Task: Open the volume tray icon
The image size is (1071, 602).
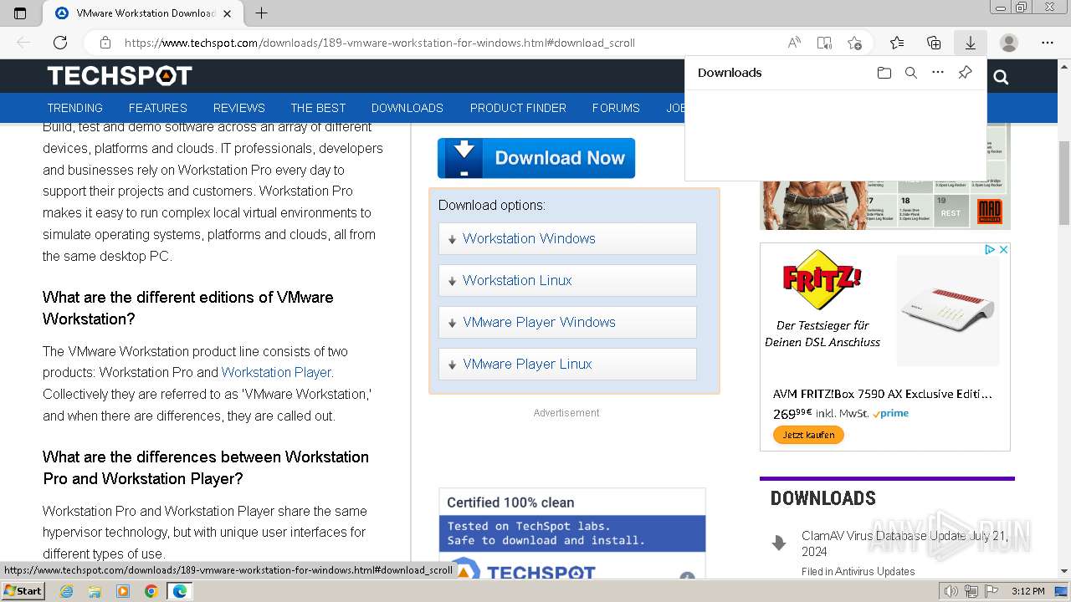Action: click(951, 591)
